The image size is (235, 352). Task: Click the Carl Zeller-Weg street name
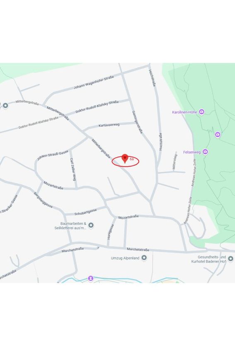73,169
